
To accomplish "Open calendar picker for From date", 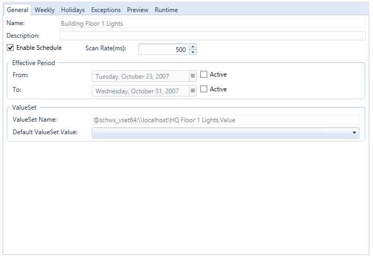I will 193,76.
